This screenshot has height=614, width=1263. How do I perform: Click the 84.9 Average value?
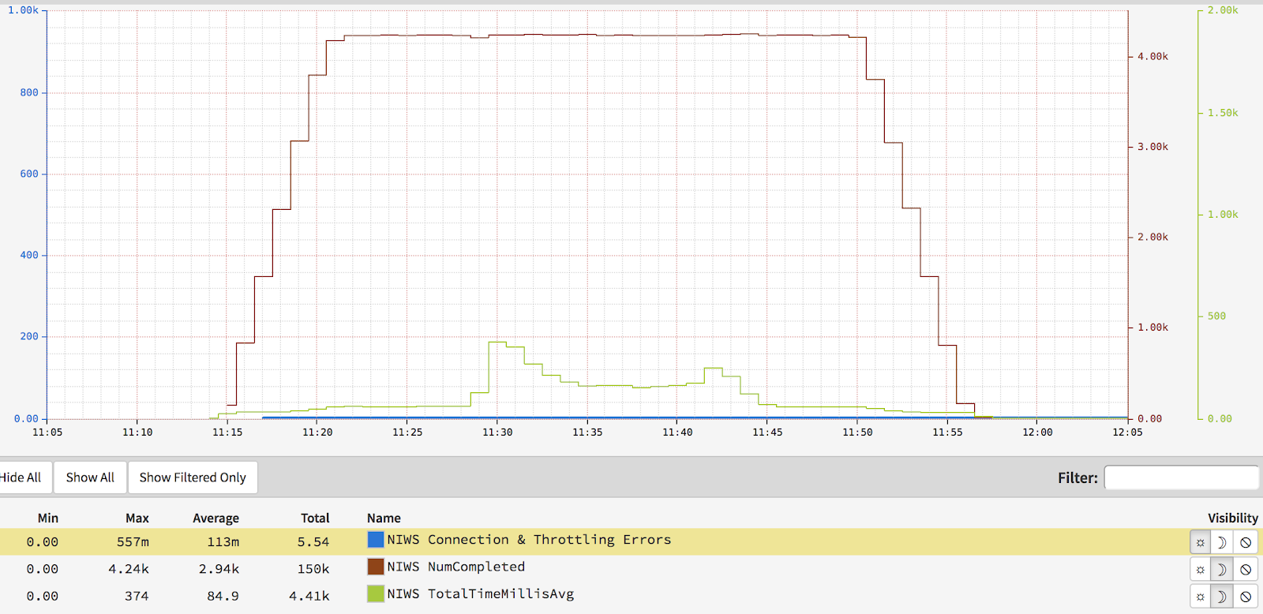[223, 597]
